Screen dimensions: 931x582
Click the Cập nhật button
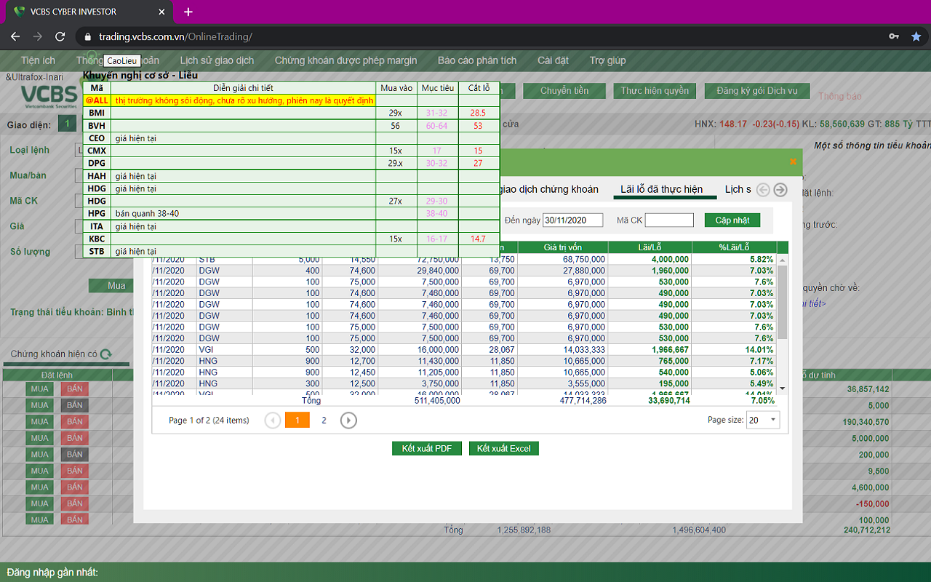(x=732, y=220)
